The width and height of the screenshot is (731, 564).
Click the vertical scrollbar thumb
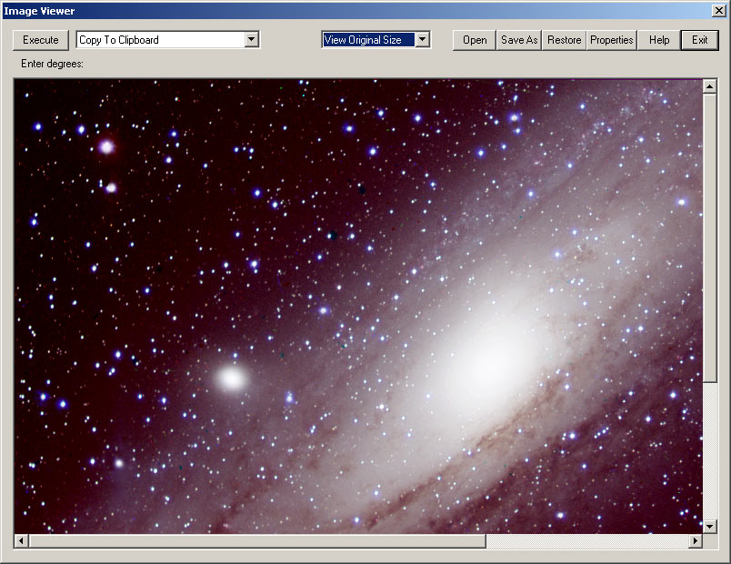click(710, 237)
